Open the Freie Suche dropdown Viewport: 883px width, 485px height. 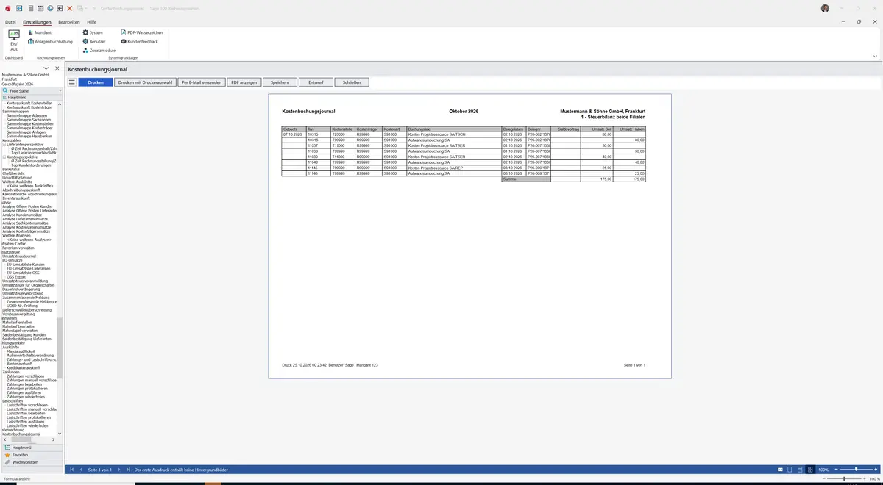(x=59, y=90)
